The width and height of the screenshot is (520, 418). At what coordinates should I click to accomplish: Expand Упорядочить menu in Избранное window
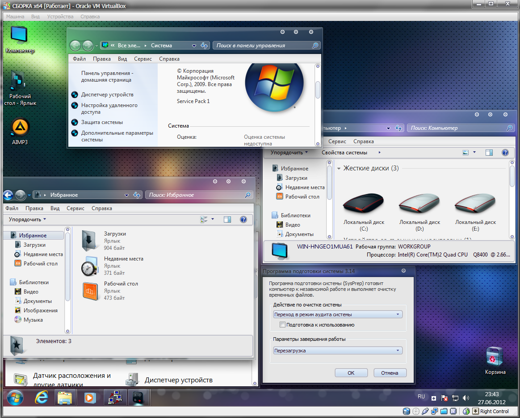(x=28, y=219)
